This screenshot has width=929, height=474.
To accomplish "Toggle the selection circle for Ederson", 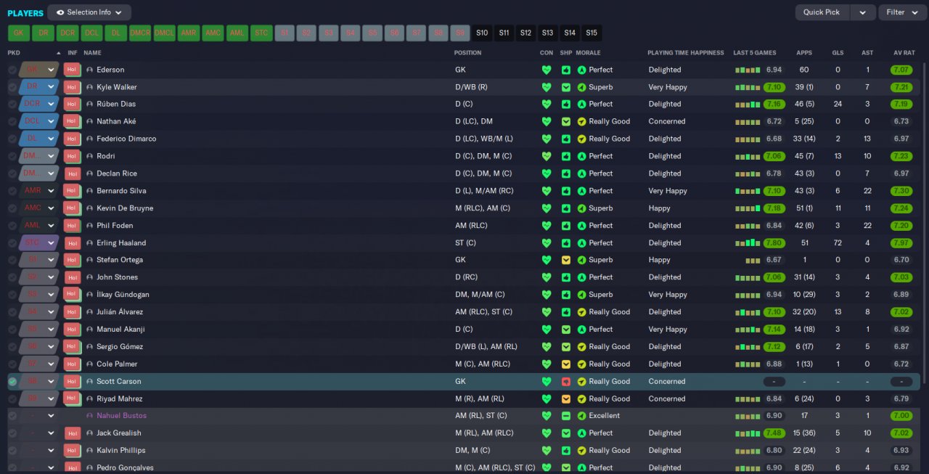I will pyautogui.click(x=12, y=70).
